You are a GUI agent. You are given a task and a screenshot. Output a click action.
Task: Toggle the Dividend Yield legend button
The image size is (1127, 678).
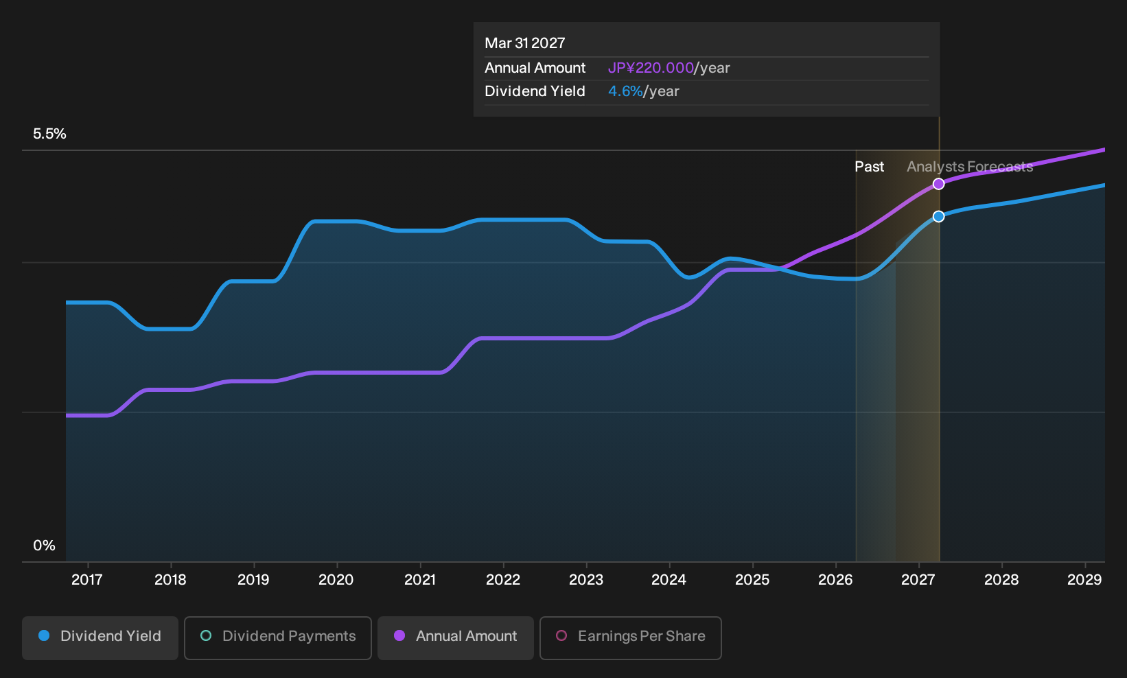[100, 638]
